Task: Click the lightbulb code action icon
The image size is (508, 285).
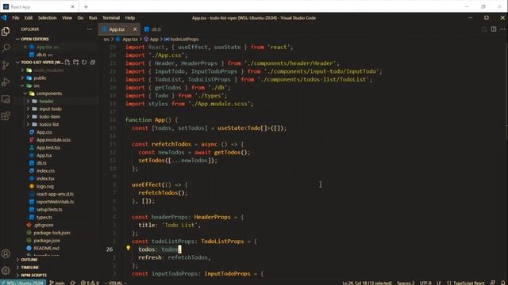Action: coord(129,248)
